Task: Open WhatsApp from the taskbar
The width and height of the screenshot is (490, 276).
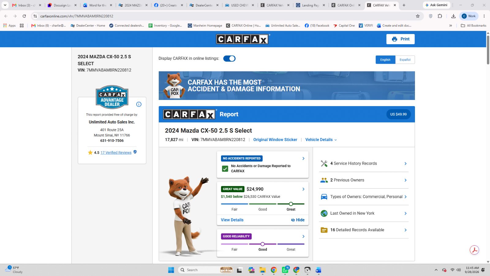Action: coord(285,270)
